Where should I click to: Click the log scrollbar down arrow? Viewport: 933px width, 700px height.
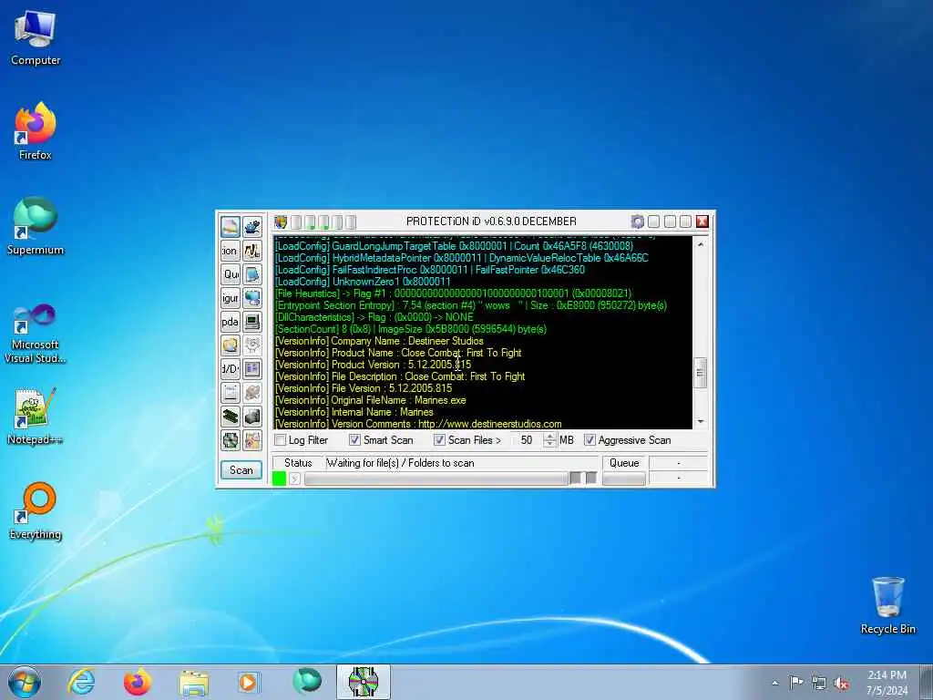pos(701,422)
